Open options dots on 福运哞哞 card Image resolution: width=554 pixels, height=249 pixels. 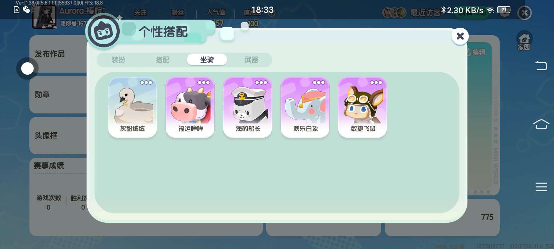pos(204,82)
